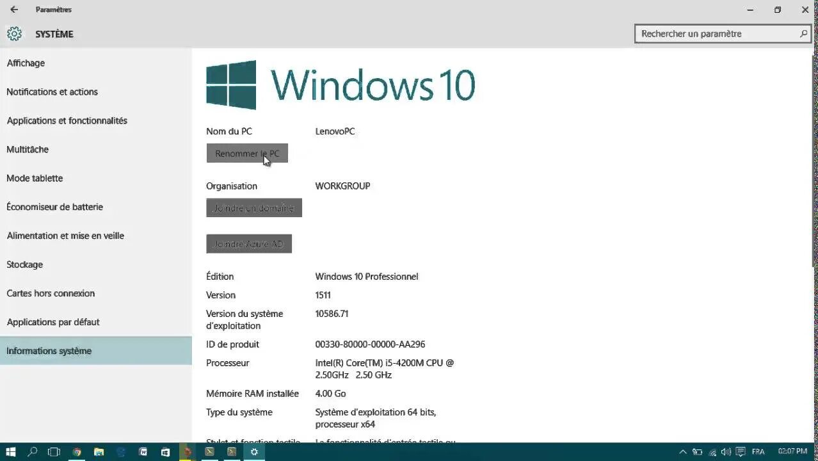
Task: Open taskbar search magnifier
Action: tap(33, 451)
